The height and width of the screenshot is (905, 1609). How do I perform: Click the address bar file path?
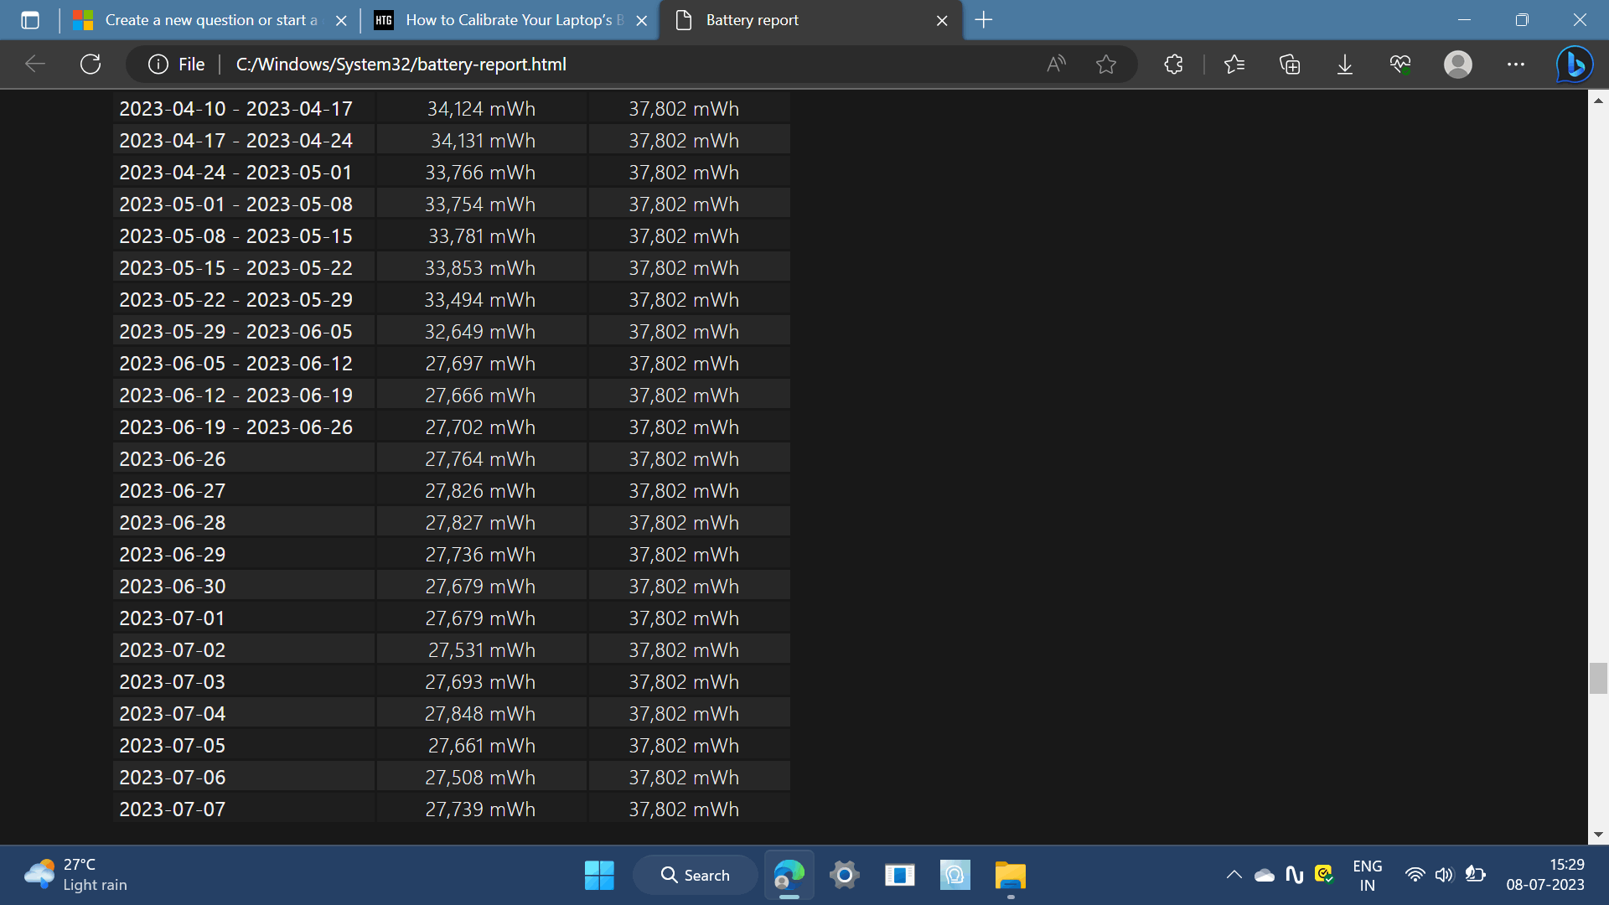tap(401, 65)
